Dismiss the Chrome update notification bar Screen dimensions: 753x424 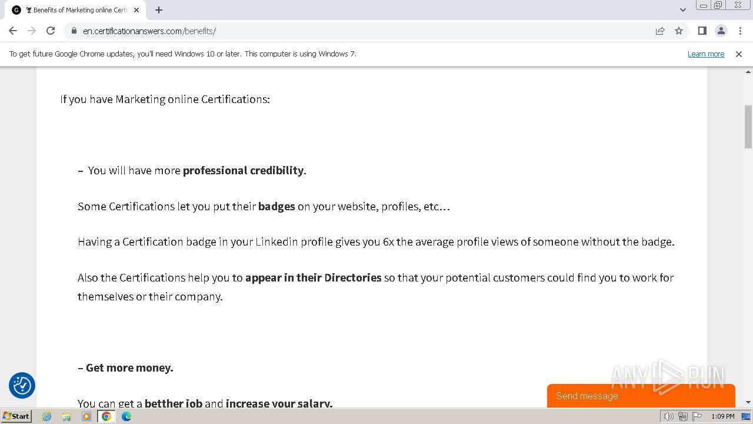click(x=739, y=54)
